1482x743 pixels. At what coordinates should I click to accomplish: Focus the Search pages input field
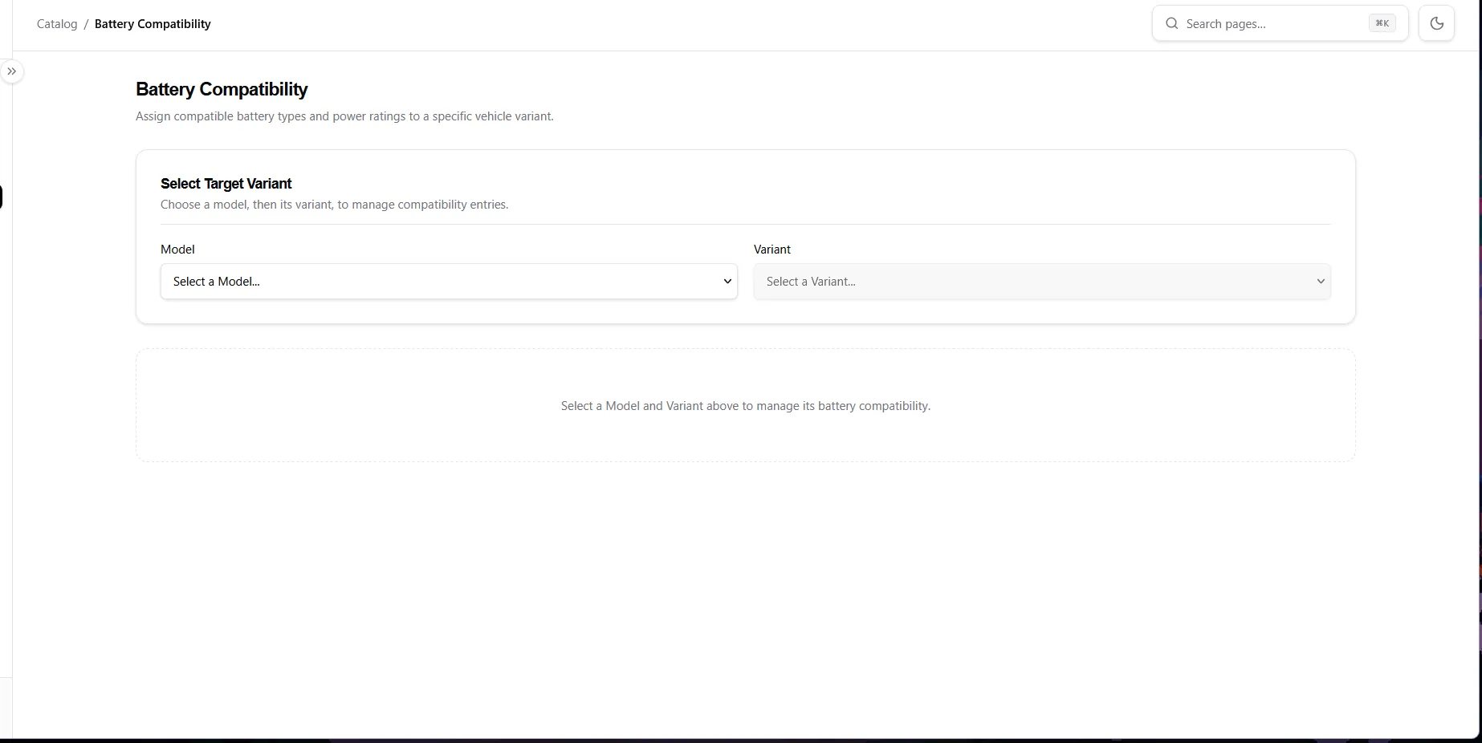tap(1280, 23)
